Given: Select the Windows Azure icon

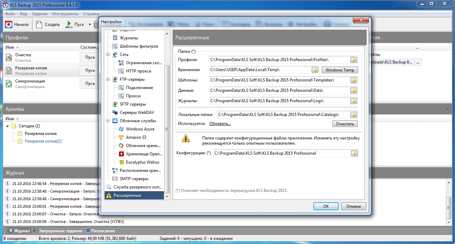Looking at the screenshot, I should click(121, 129).
